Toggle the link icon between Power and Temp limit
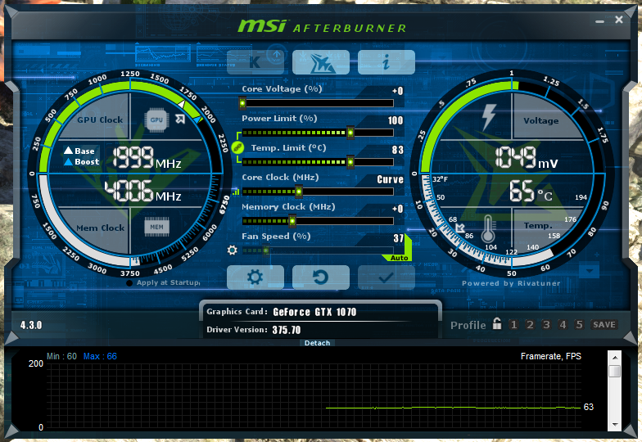The image size is (642, 442). pos(237,147)
